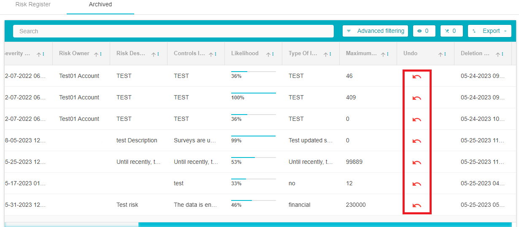This screenshot has height=227, width=519.
Task: Click undo icon for the 100% likelihood row
Action: point(416,98)
